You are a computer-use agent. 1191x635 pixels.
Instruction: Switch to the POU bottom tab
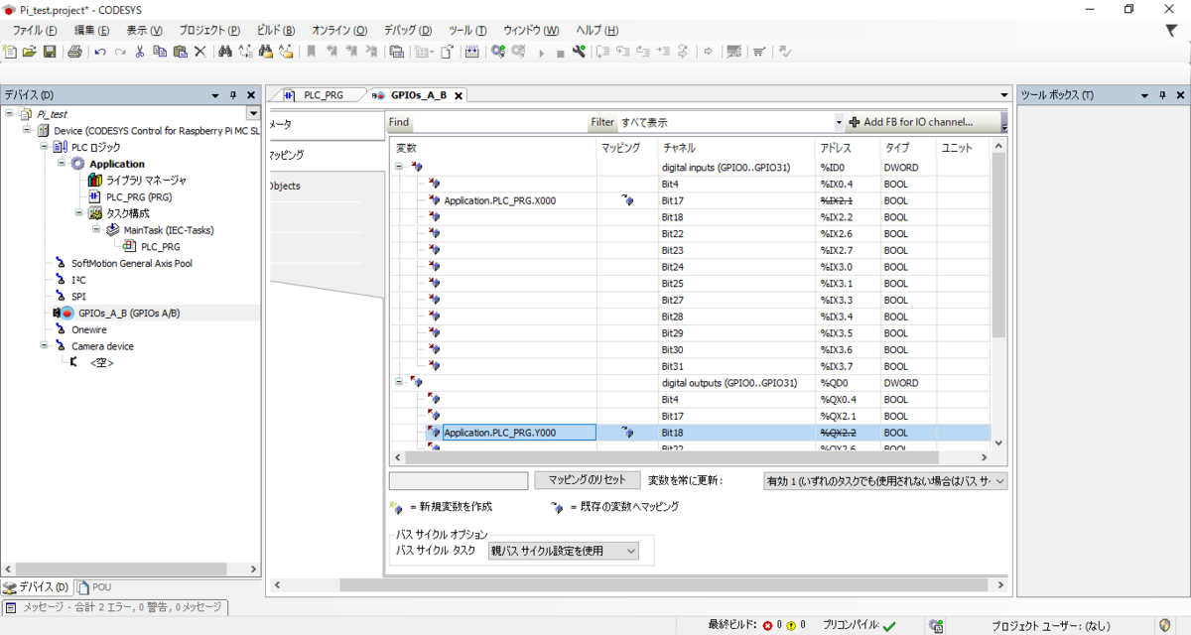tap(95, 587)
